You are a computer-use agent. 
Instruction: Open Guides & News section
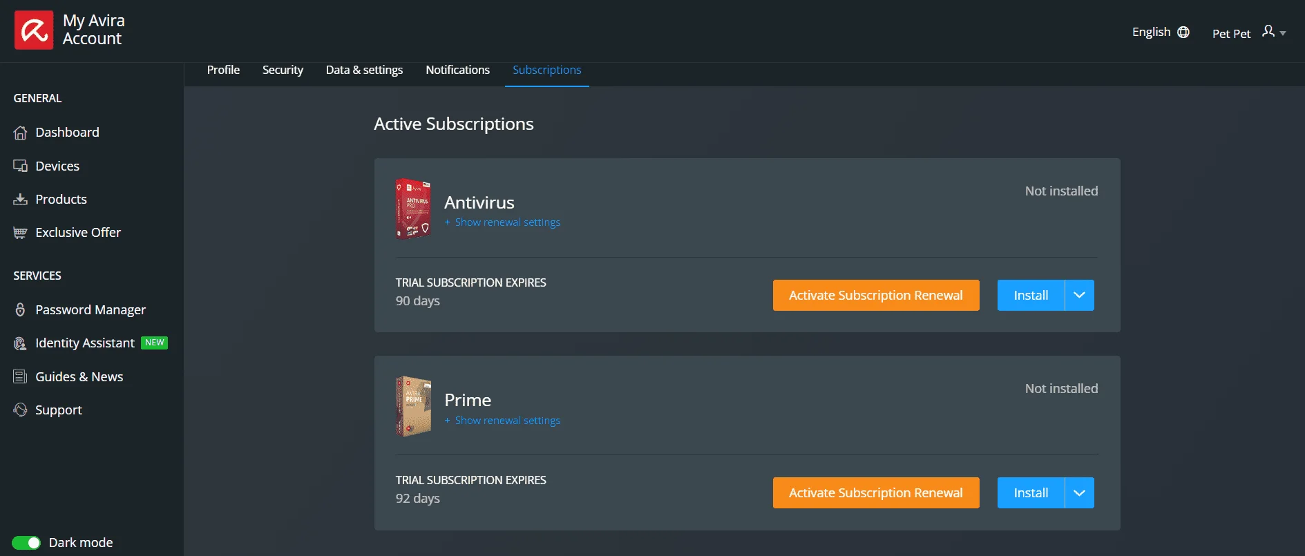[79, 376]
